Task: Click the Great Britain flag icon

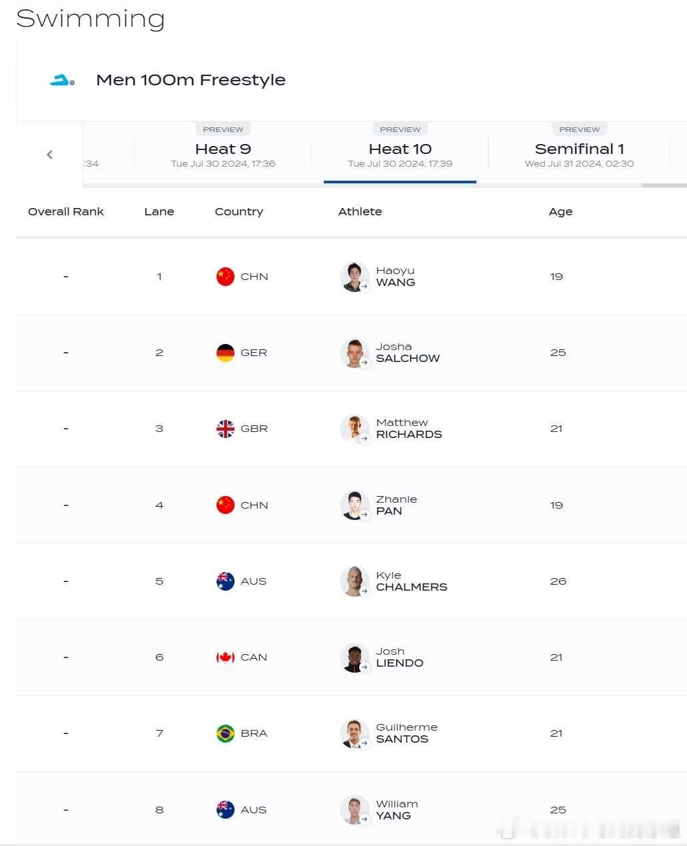Action: point(225,429)
